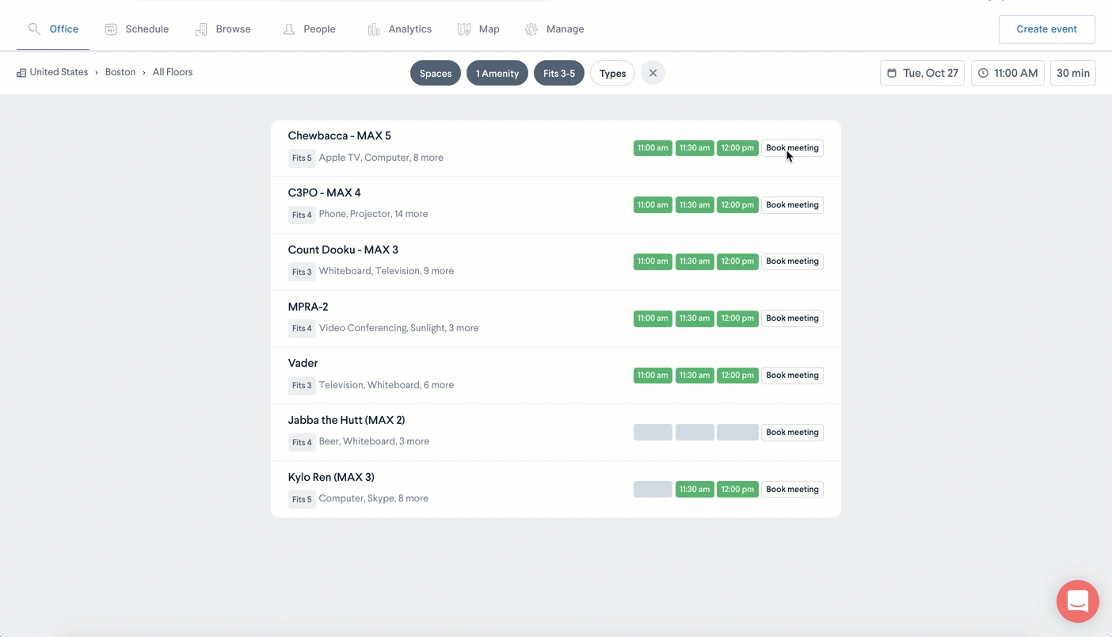Image resolution: width=1112 pixels, height=637 pixels.
Task: Open the Office search tab
Action: click(x=53, y=29)
